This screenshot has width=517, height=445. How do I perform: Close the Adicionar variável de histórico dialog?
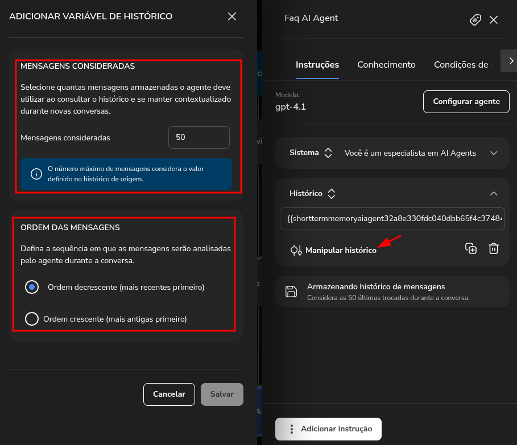[232, 16]
